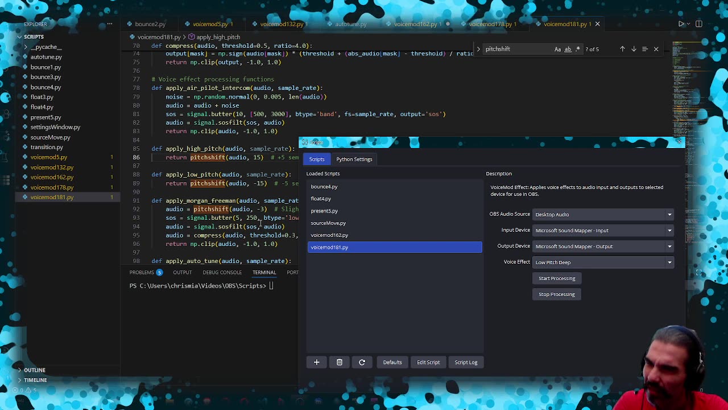Click apply_high_pitch in the breadcrumb
728x410 pixels.
tap(218, 37)
